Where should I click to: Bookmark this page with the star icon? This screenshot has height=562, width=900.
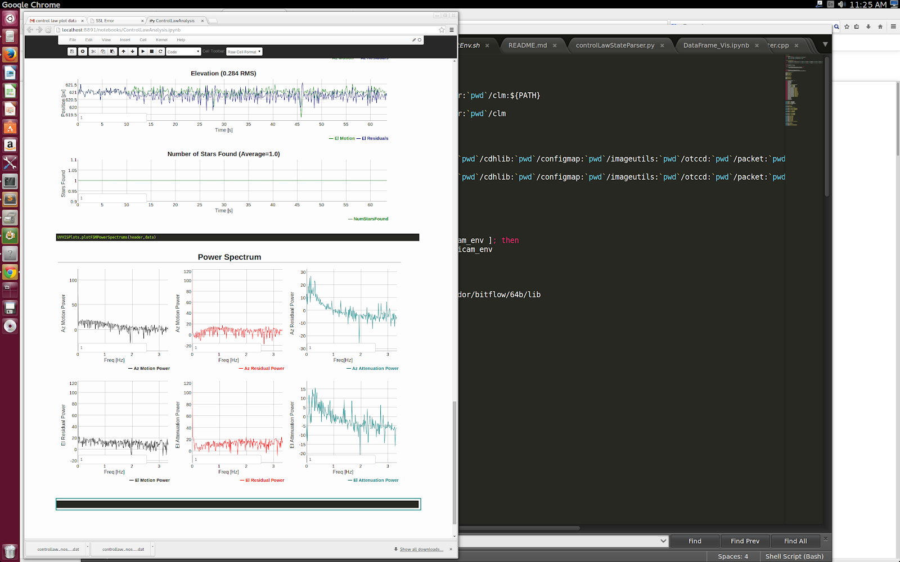(x=442, y=30)
